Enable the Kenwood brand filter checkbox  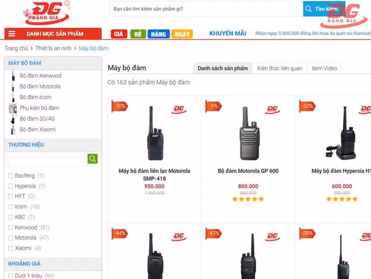pos(11,228)
